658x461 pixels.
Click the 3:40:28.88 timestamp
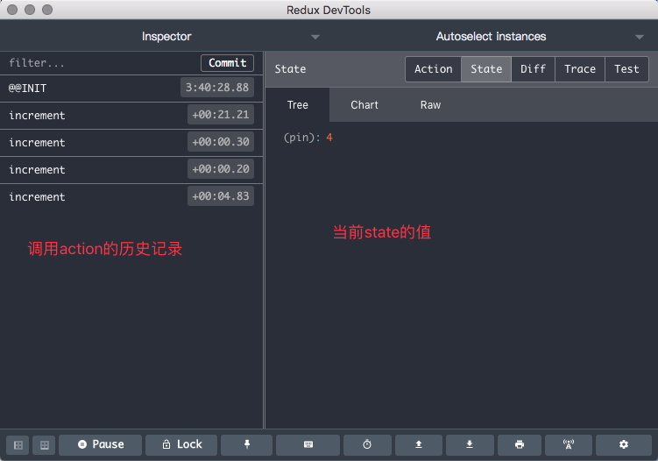[217, 88]
